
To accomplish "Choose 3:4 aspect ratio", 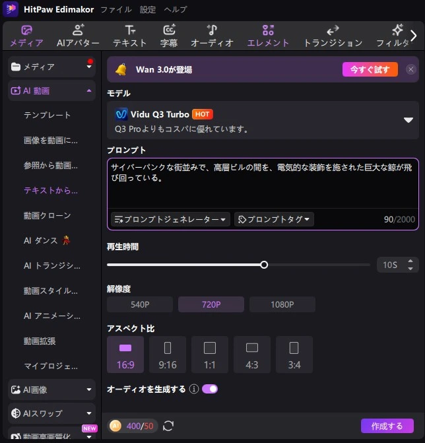I will (294, 355).
